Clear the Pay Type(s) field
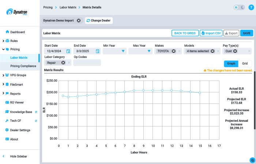 point(249,51)
